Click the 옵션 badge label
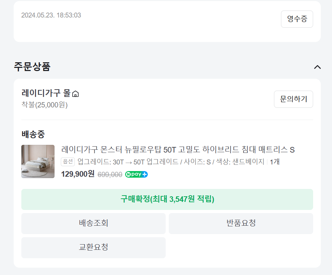 coord(68,162)
